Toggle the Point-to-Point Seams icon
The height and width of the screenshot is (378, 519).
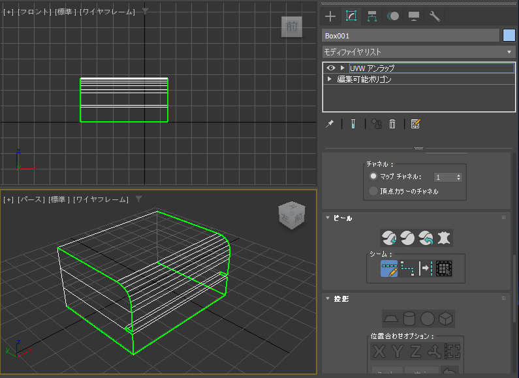click(x=407, y=269)
